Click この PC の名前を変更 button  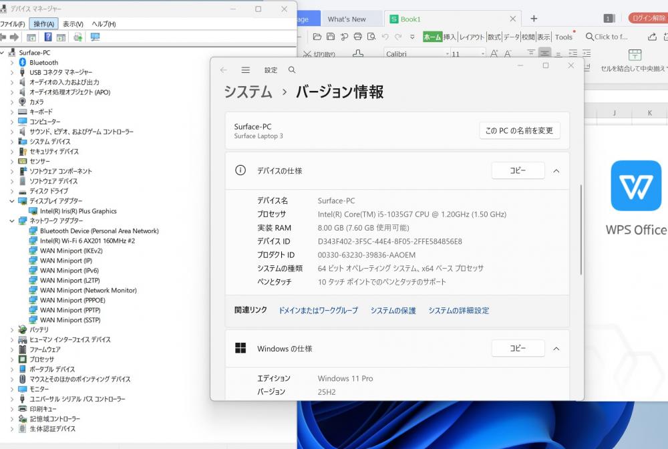pos(519,130)
